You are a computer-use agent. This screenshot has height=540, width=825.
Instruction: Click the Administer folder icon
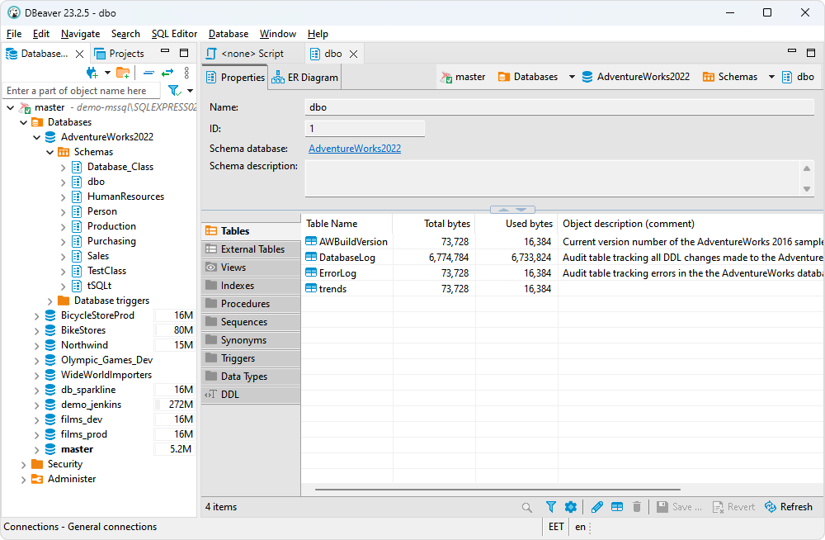37,479
